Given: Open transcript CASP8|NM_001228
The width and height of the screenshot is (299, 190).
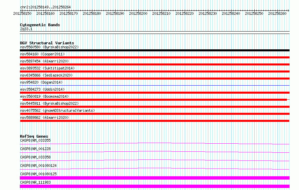Looking at the screenshot, I should coord(35,149).
